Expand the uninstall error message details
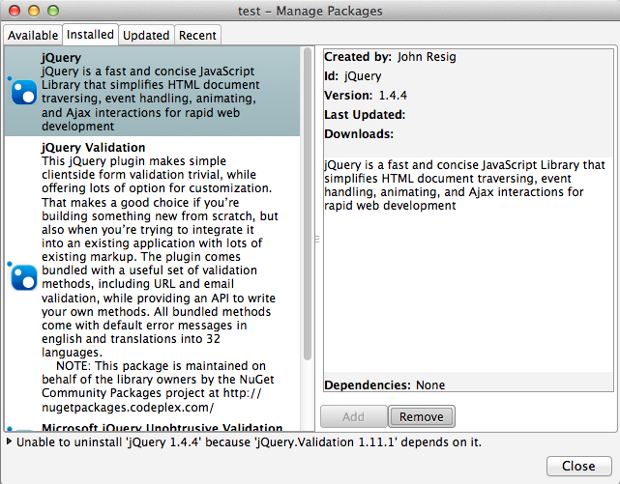This screenshot has width=620, height=484. tap(9, 441)
